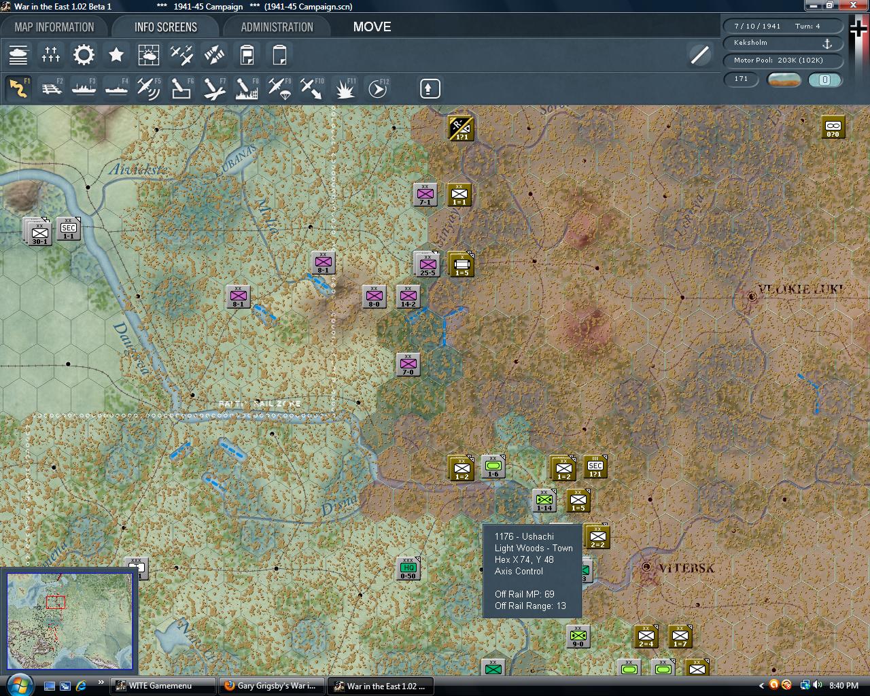
Task: Open the production gear icon
Action: coord(84,55)
